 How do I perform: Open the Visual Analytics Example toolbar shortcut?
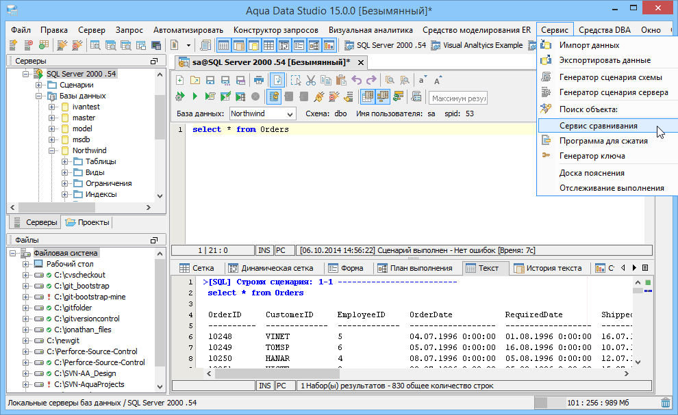[x=477, y=46]
